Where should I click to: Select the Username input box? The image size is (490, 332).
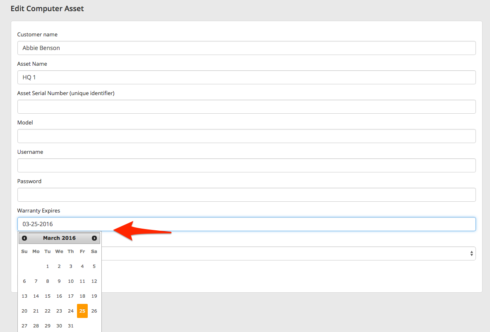coord(246,165)
